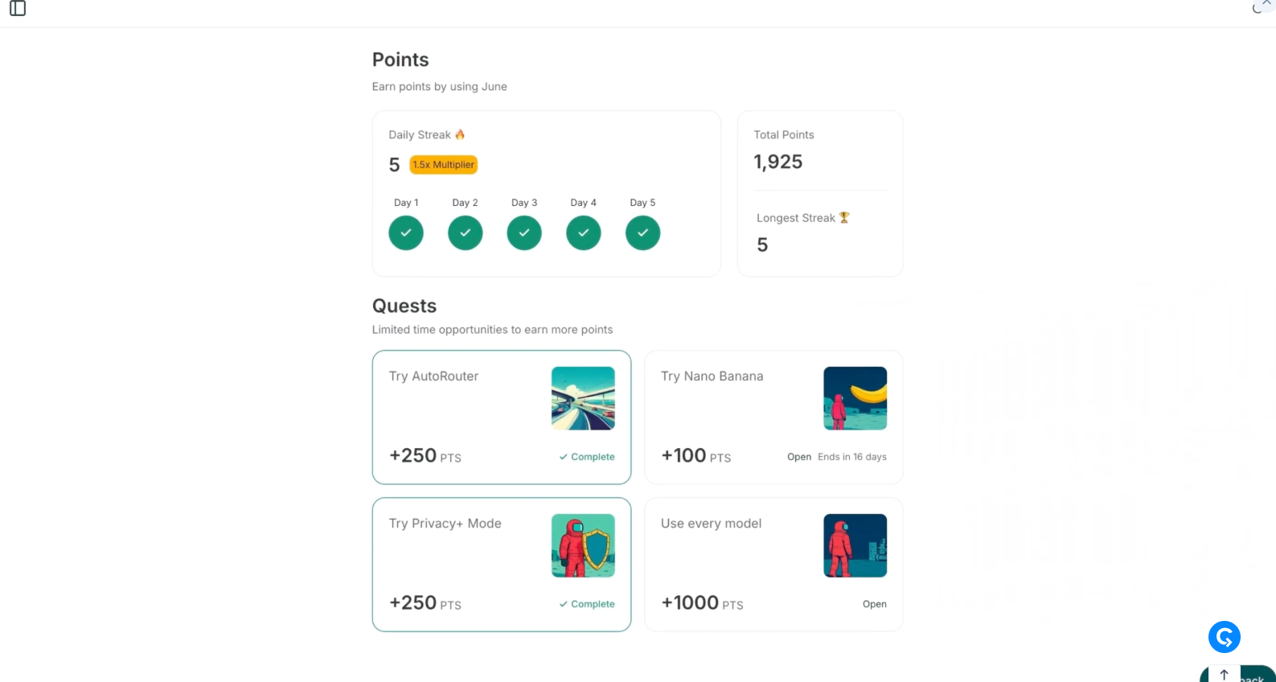
Task: Click Complete status on Privacy+ Mode
Action: click(x=588, y=604)
